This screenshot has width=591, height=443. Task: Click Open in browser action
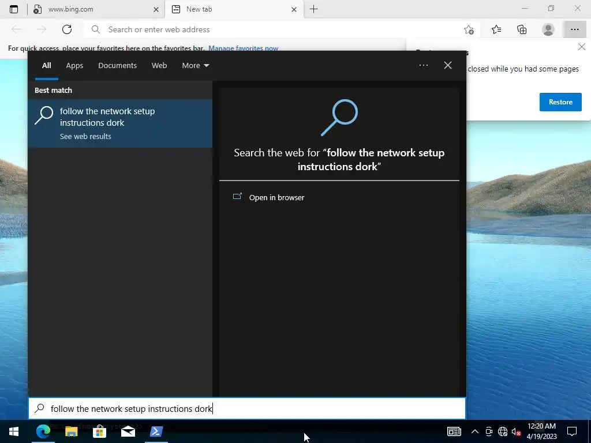click(276, 197)
